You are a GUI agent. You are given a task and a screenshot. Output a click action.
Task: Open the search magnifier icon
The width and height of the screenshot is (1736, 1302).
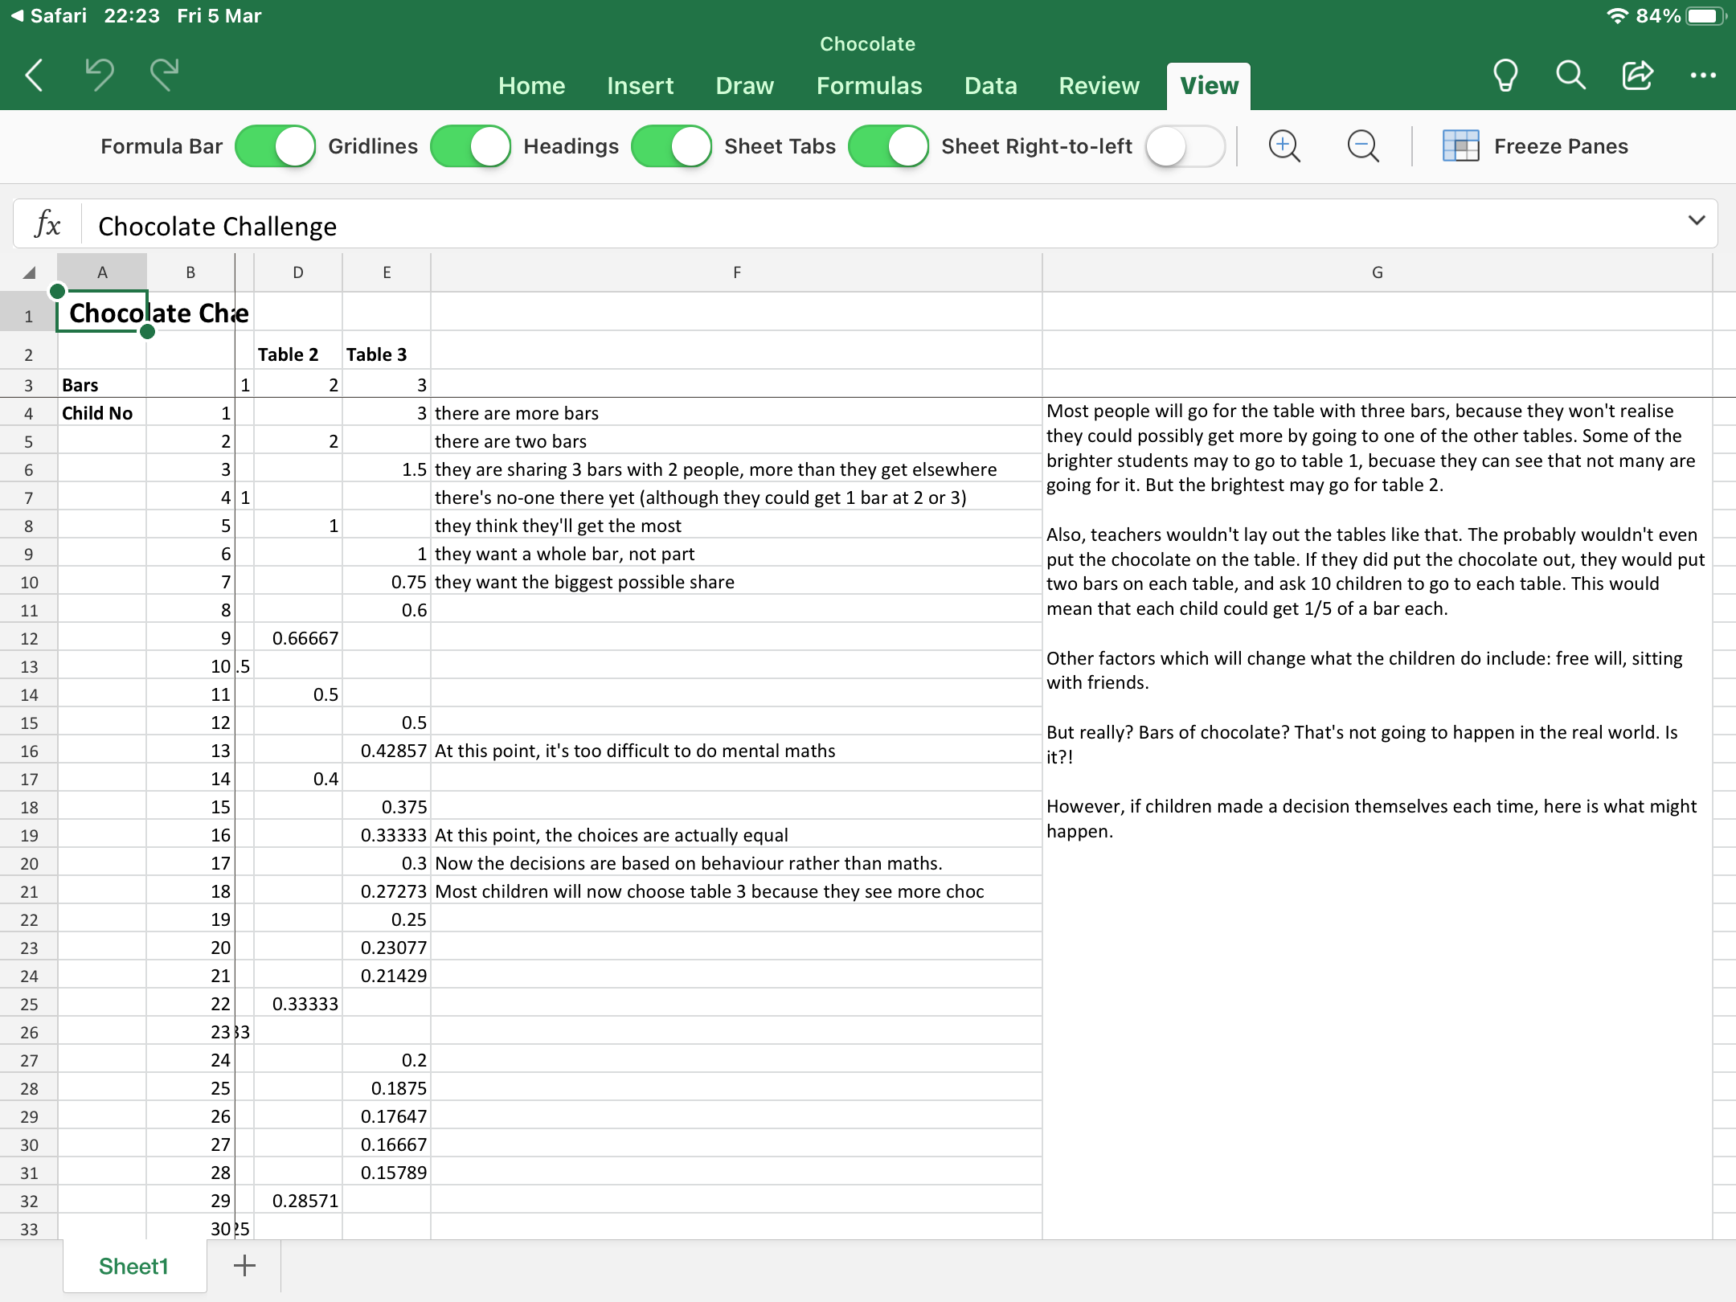point(1570,76)
